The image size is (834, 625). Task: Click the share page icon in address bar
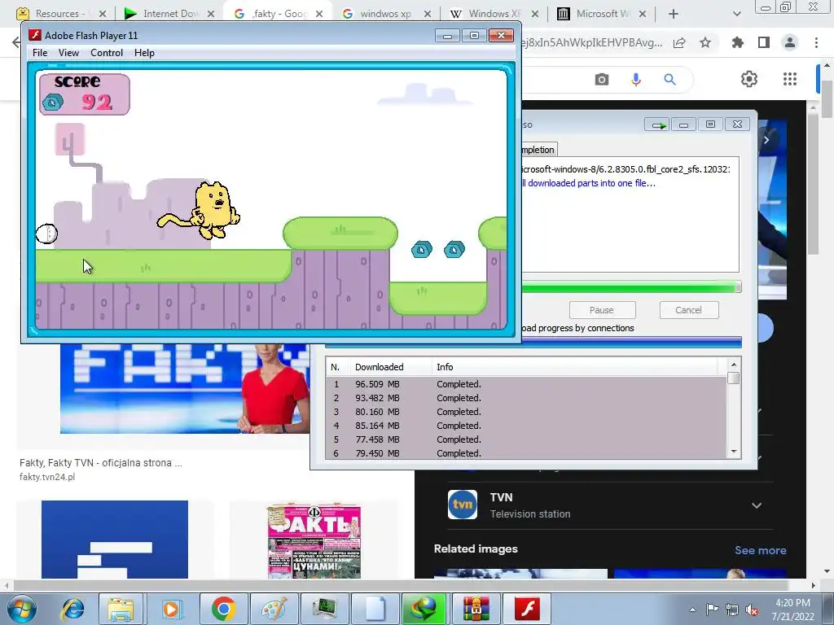679,42
